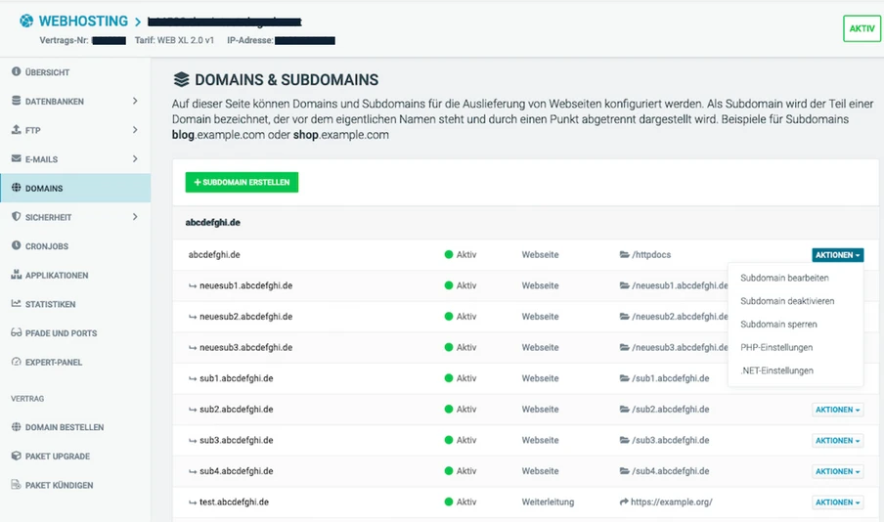Image resolution: width=884 pixels, height=522 pixels.
Task: Click the /httpdocs folder icon
Action: pos(624,255)
